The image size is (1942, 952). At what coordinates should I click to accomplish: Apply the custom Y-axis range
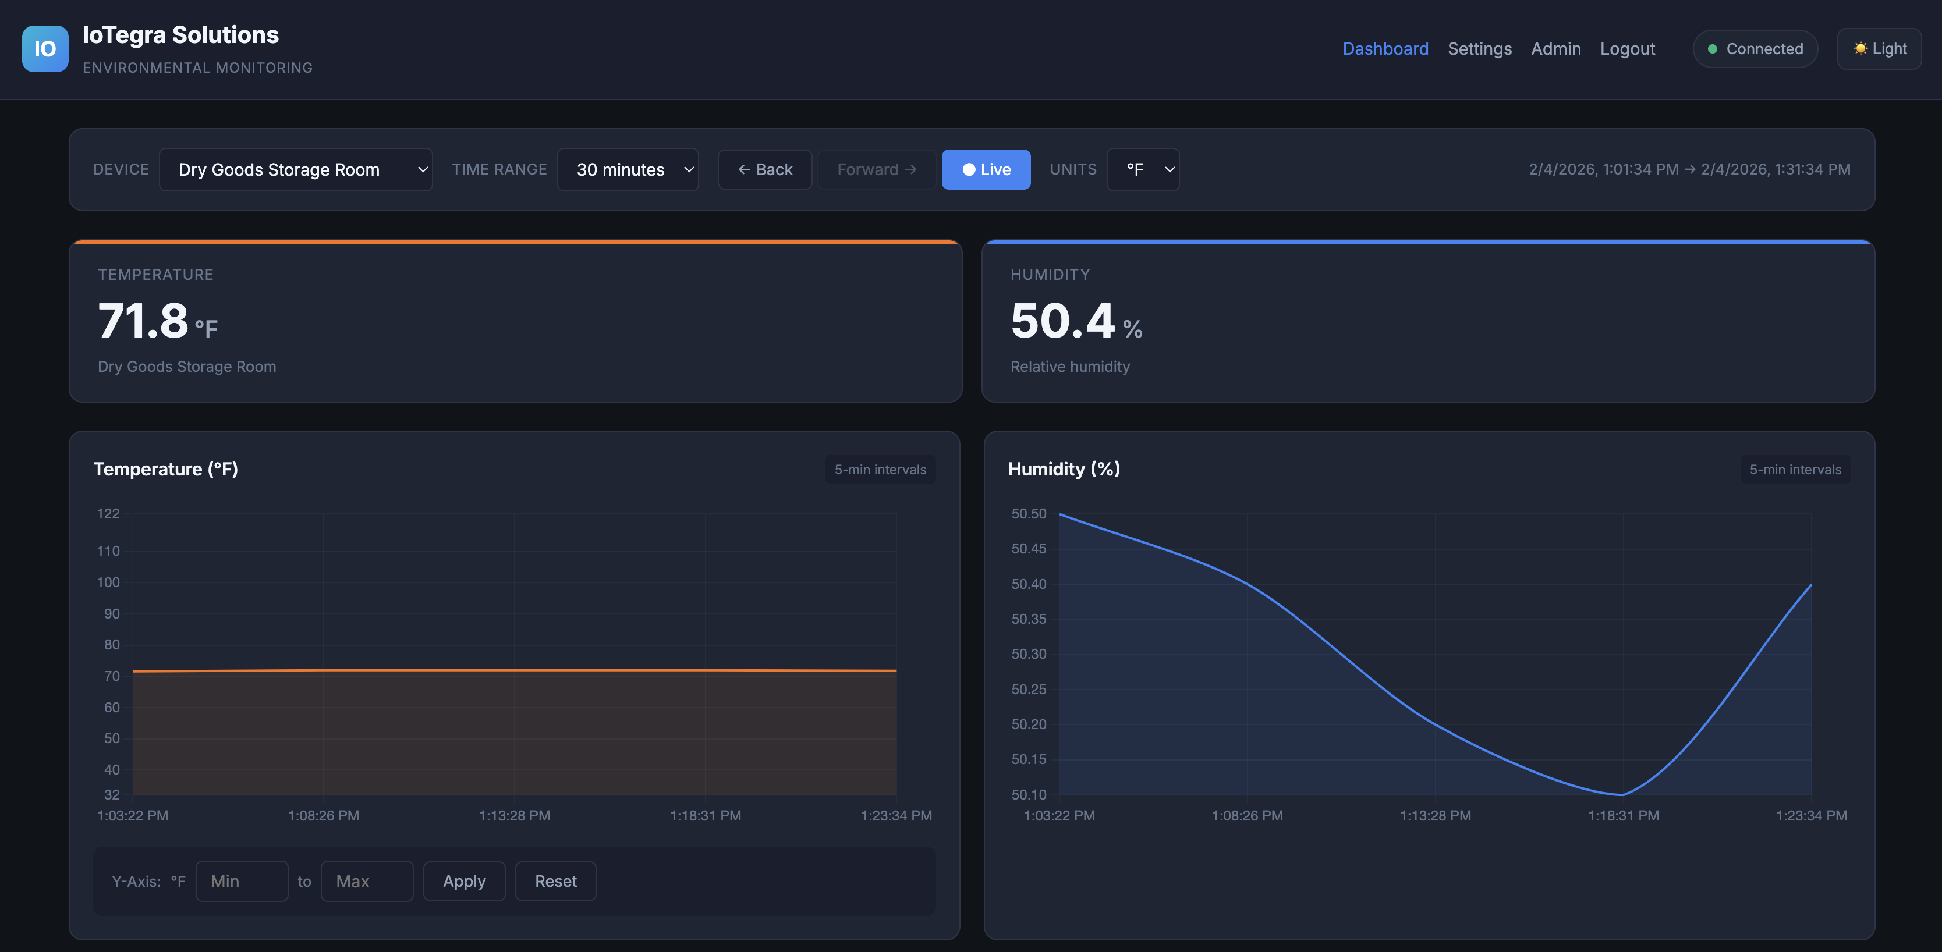coord(463,880)
